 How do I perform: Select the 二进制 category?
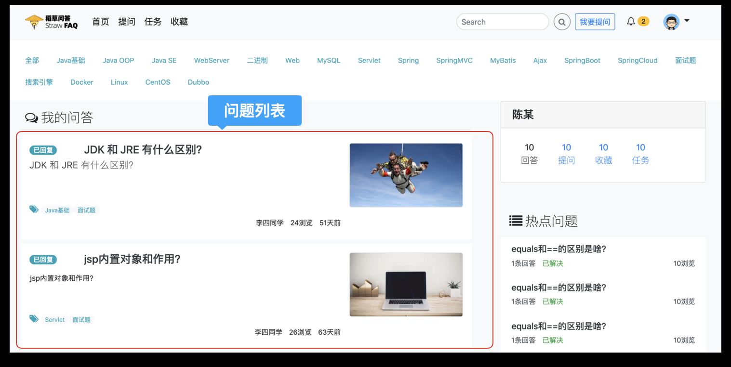[257, 60]
